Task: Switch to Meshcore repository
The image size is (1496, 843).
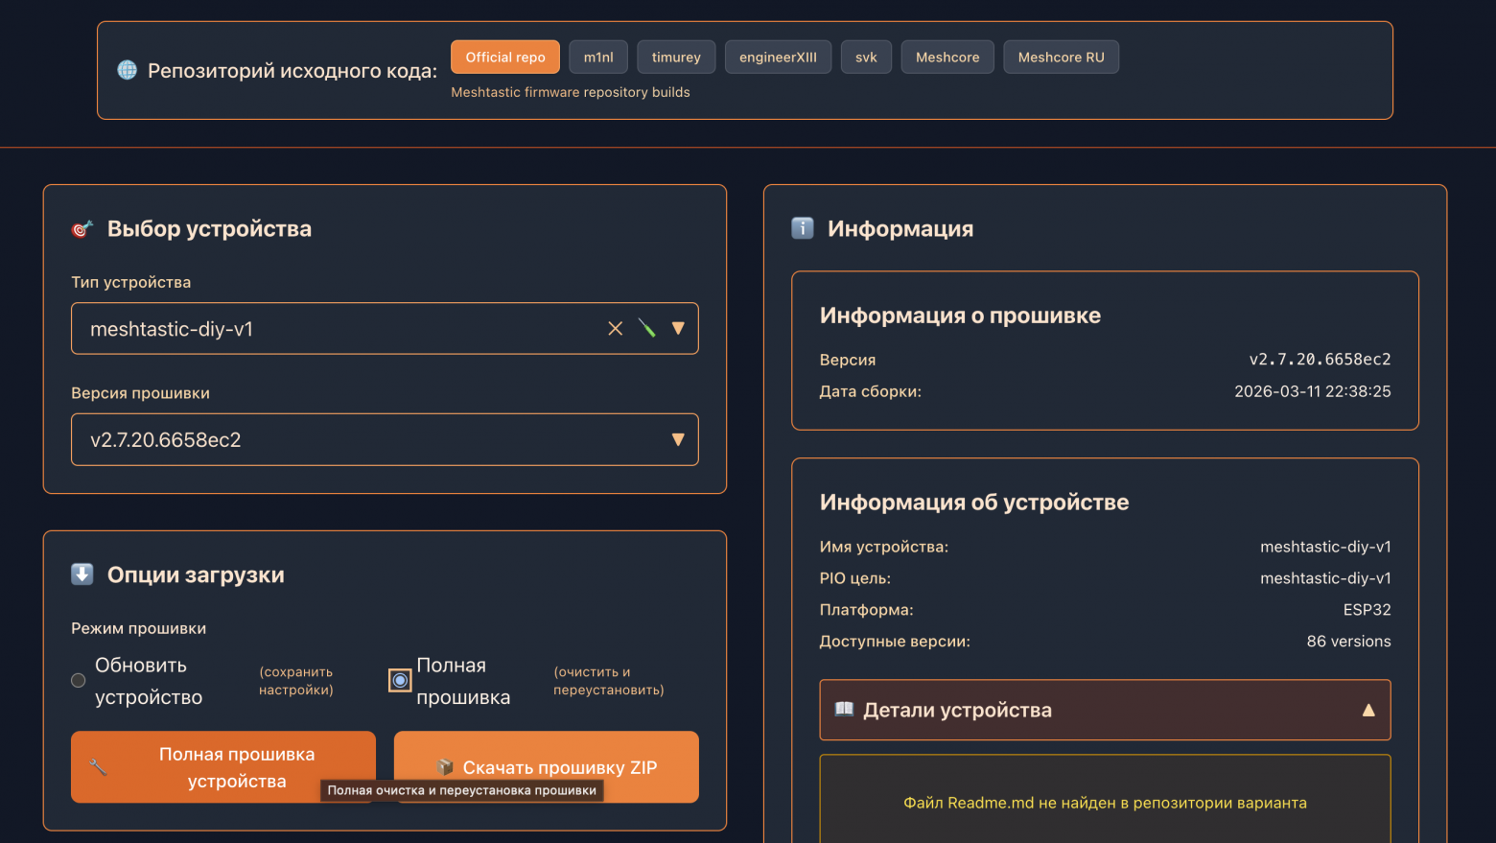Action: (947, 58)
